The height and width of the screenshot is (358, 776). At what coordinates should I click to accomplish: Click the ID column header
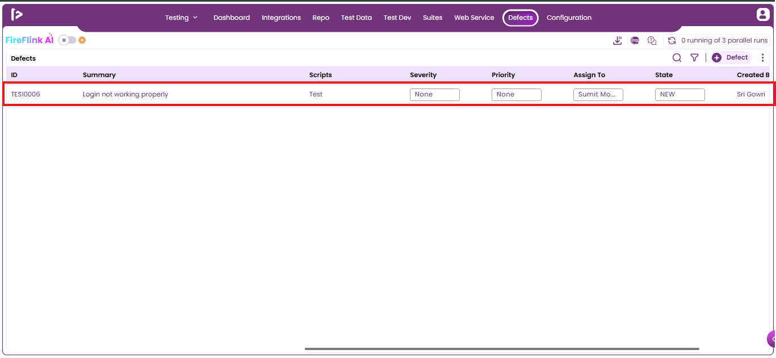coord(14,75)
